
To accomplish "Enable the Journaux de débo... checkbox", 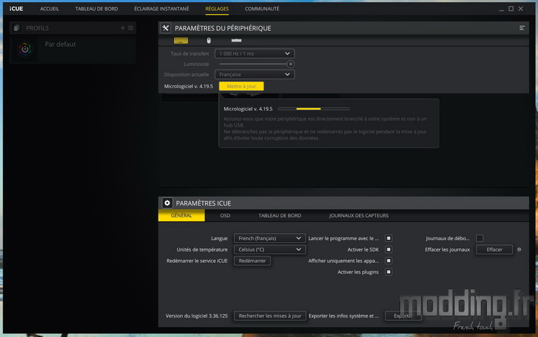I will point(479,238).
